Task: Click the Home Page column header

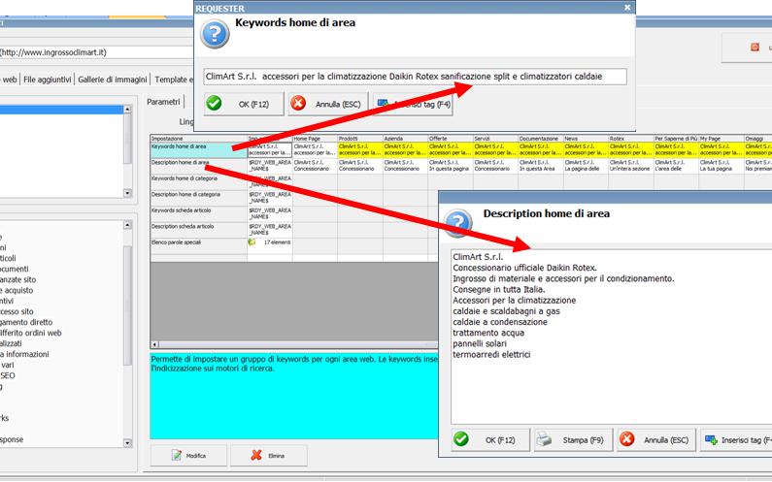Action: click(x=315, y=139)
